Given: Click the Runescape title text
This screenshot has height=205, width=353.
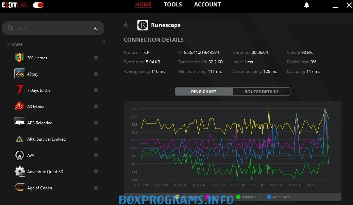Looking at the screenshot, I should click(166, 25).
